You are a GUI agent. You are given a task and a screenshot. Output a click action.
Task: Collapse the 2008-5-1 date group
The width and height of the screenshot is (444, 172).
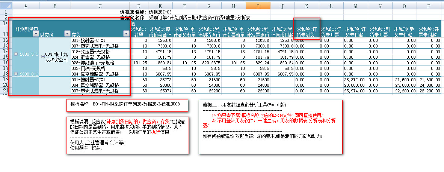16,54
